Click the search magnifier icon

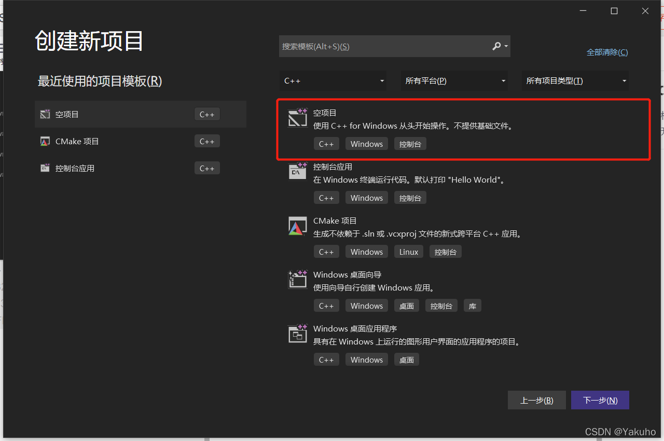(x=496, y=46)
